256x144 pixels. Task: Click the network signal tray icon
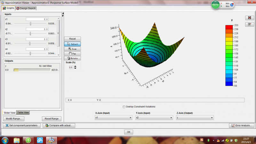(223, 140)
